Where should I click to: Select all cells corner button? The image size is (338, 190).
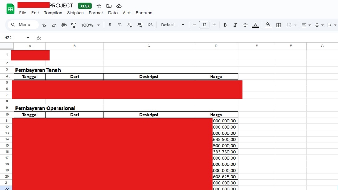pyautogui.click(x=7, y=46)
